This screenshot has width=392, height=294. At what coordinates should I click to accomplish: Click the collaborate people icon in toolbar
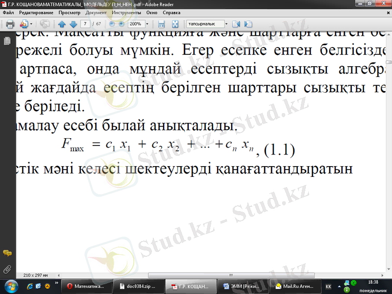coord(24,24)
